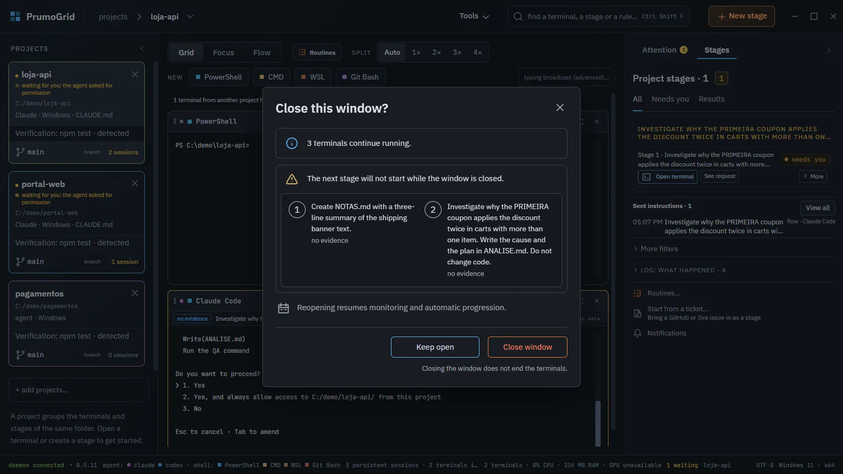Screen dimensions: 843x474
Task: Open the Notifications bell in Stages panel
Action: point(638,333)
